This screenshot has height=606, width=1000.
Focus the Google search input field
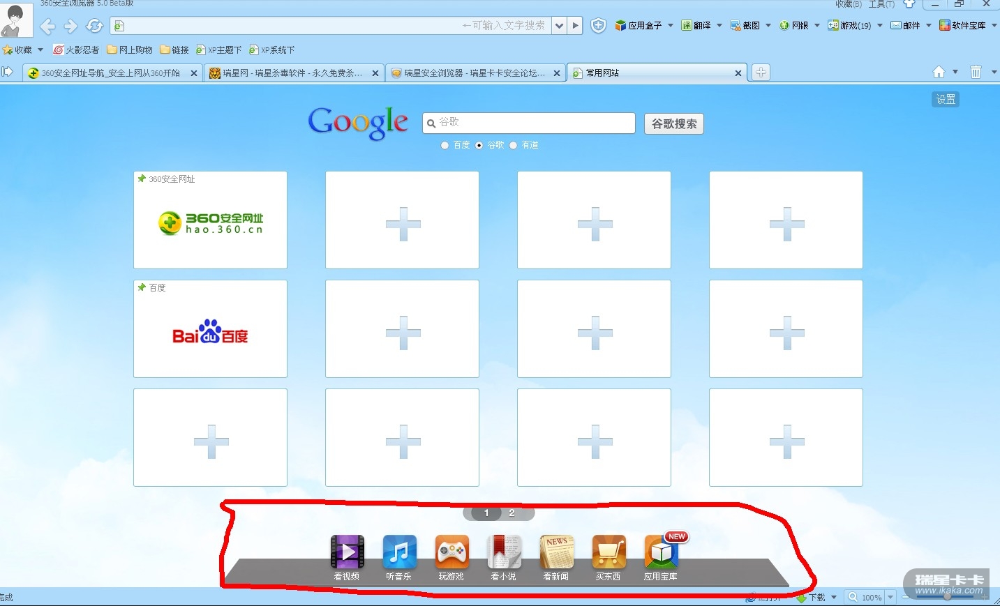coord(529,123)
